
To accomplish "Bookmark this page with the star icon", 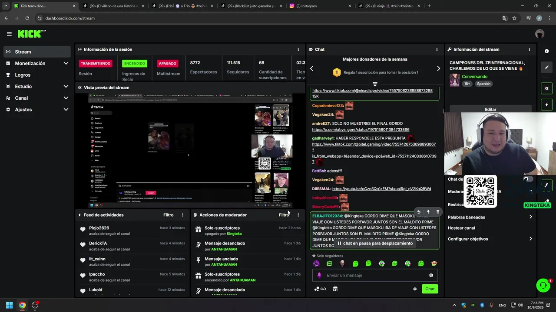I will coord(514,18).
